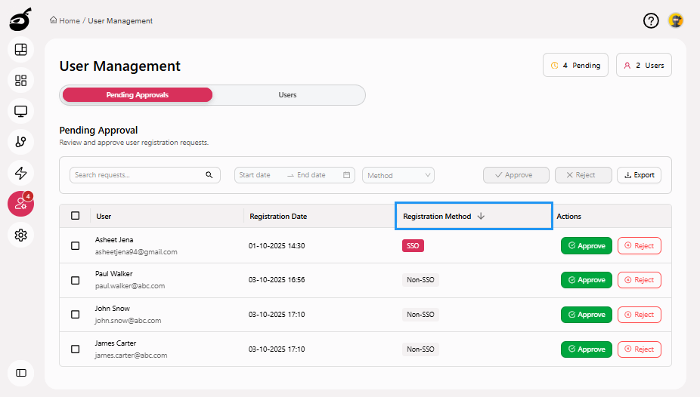
Task: Reject John Snow's request
Action: click(640, 315)
